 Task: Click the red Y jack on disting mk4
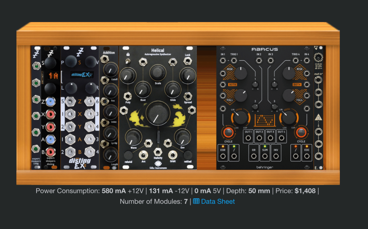51,127
